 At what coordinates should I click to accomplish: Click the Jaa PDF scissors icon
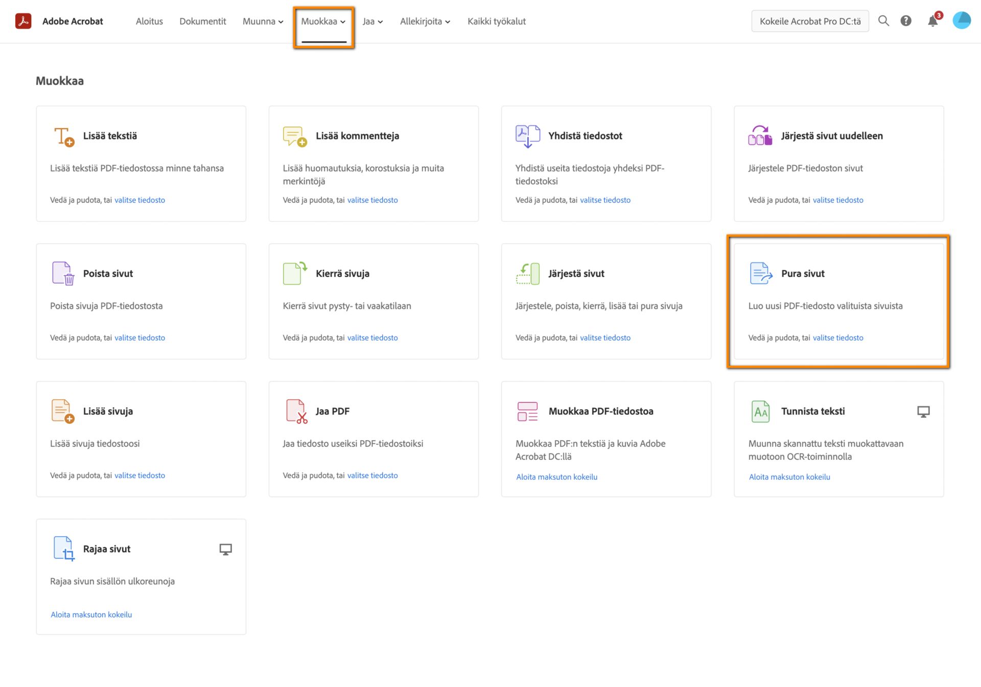(x=296, y=411)
